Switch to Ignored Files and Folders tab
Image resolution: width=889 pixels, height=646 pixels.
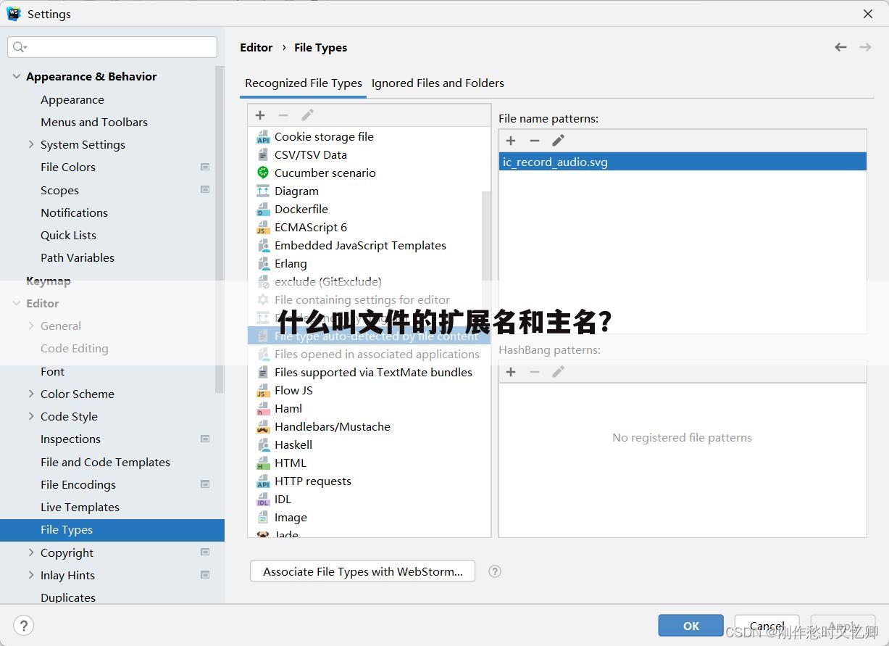(x=438, y=83)
